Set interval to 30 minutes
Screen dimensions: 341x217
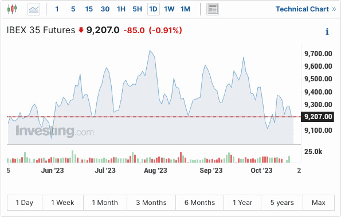[105, 9]
